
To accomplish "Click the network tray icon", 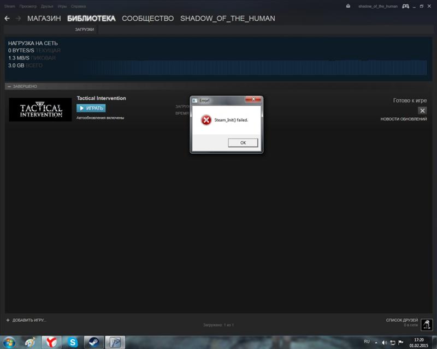I will pyautogui.click(x=392, y=342).
